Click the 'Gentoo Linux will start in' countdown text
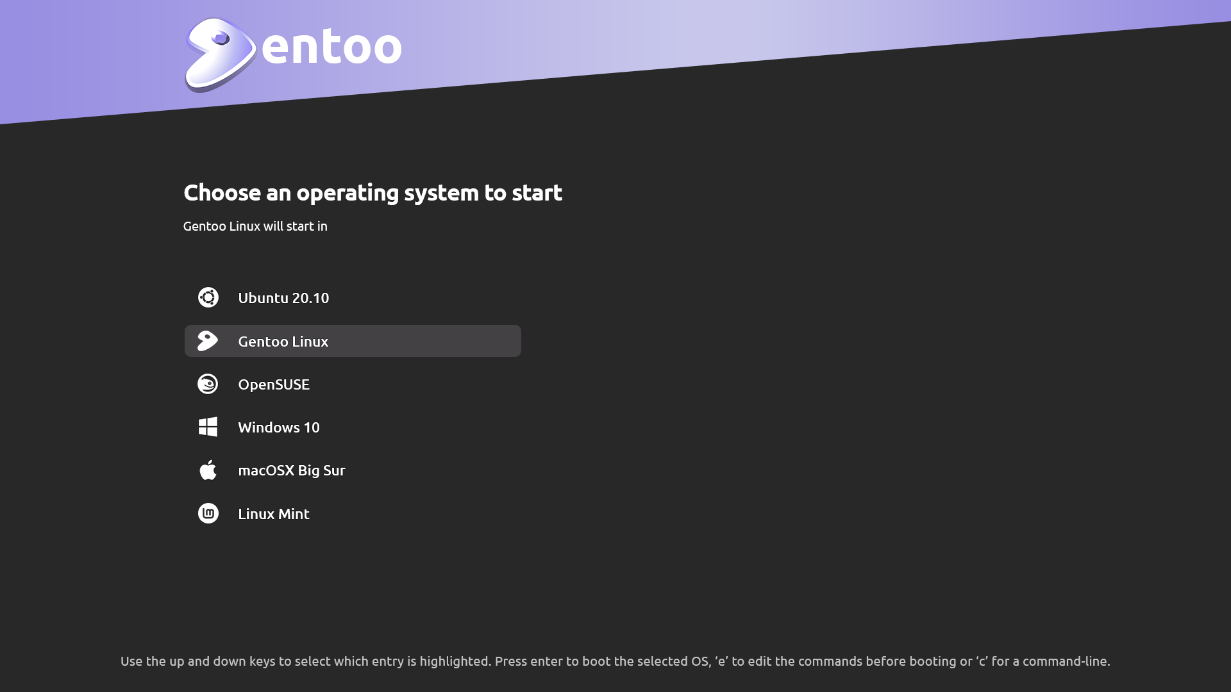This screenshot has width=1231, height=692. click(255, 226)
